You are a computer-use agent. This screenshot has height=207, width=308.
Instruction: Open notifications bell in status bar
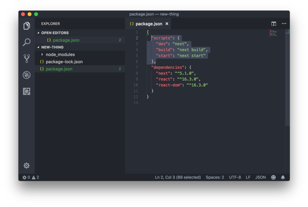283,177
